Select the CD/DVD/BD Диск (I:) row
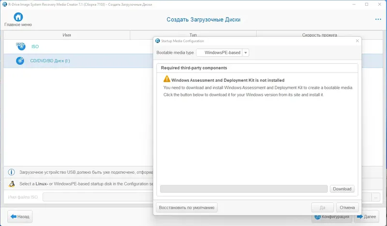Viewport: 387px width, 226px height. click(77, 61)
